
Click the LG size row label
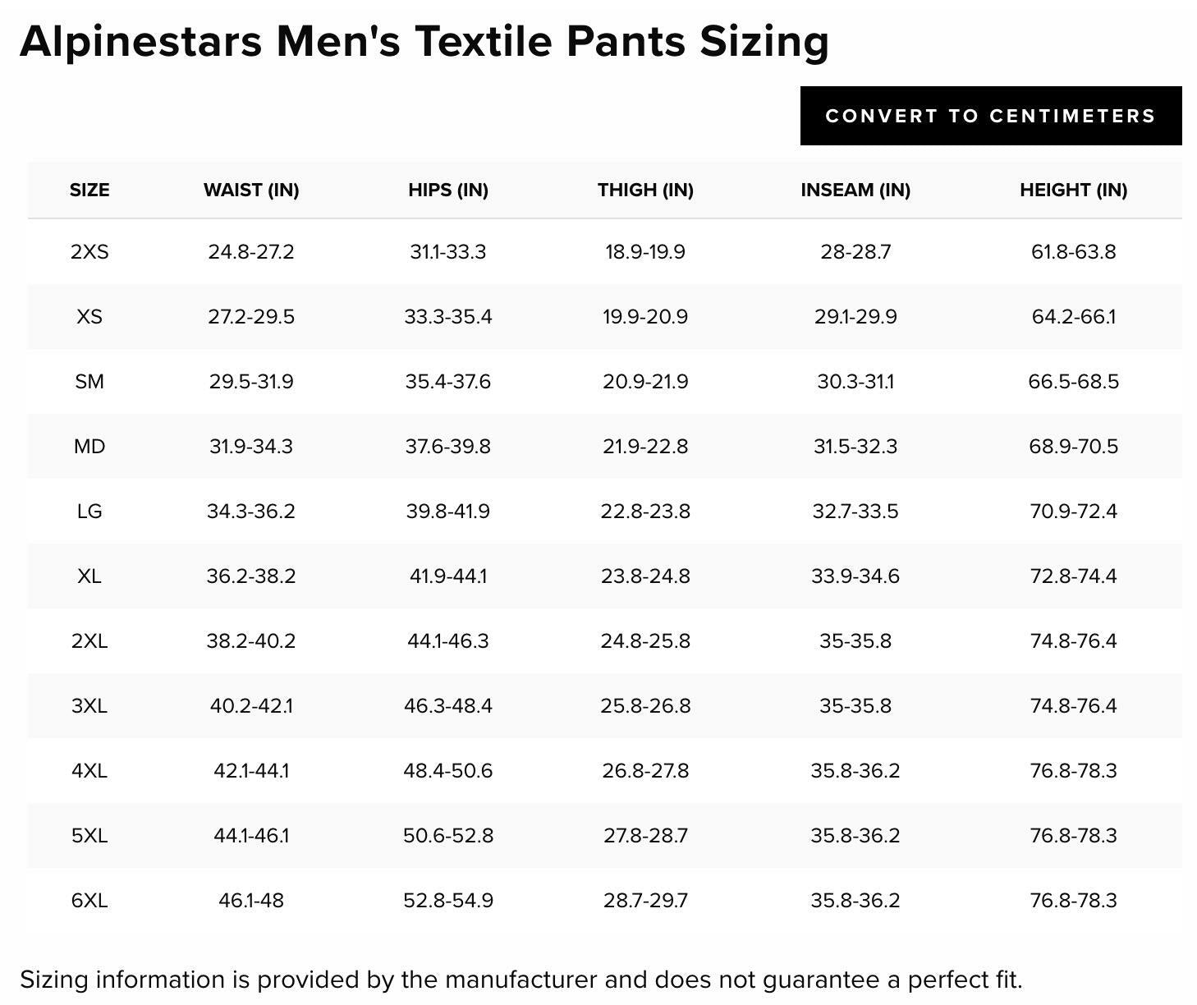click(89, 511)
